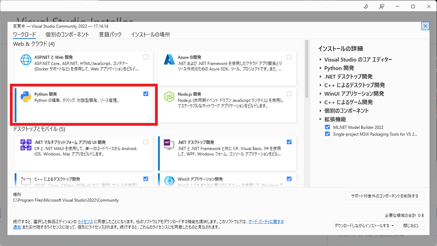Click the インストールの詳細 heading
This screenshot has width=437, height=246.
[341, 49]
